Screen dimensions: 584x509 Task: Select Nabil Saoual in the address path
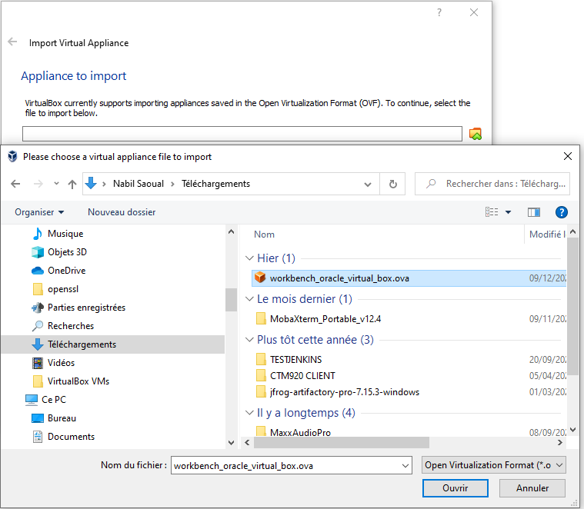[138, 184]
